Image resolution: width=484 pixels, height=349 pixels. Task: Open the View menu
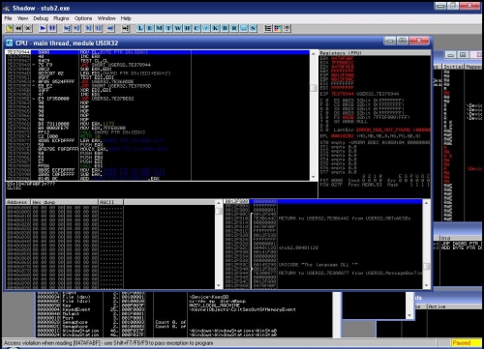coord(22,18)
